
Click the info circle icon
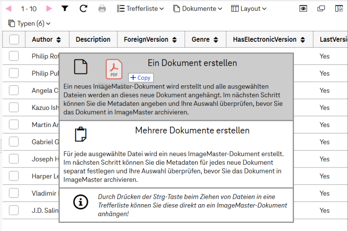click(x=80, y=202)
